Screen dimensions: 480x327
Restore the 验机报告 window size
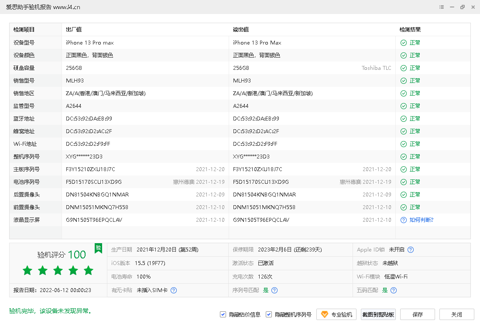pyautogui.click(x=463, y=7)
